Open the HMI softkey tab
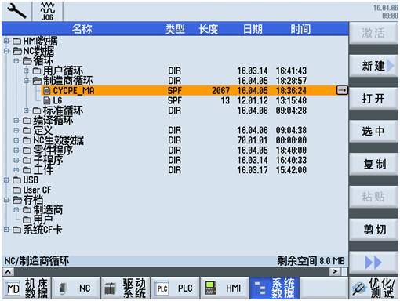Screen dimensions: 400x301 pyautogui.click(x=225, y=288)
